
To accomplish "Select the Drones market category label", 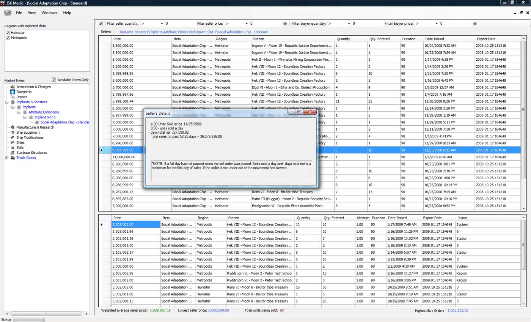I will click(22, 97).
